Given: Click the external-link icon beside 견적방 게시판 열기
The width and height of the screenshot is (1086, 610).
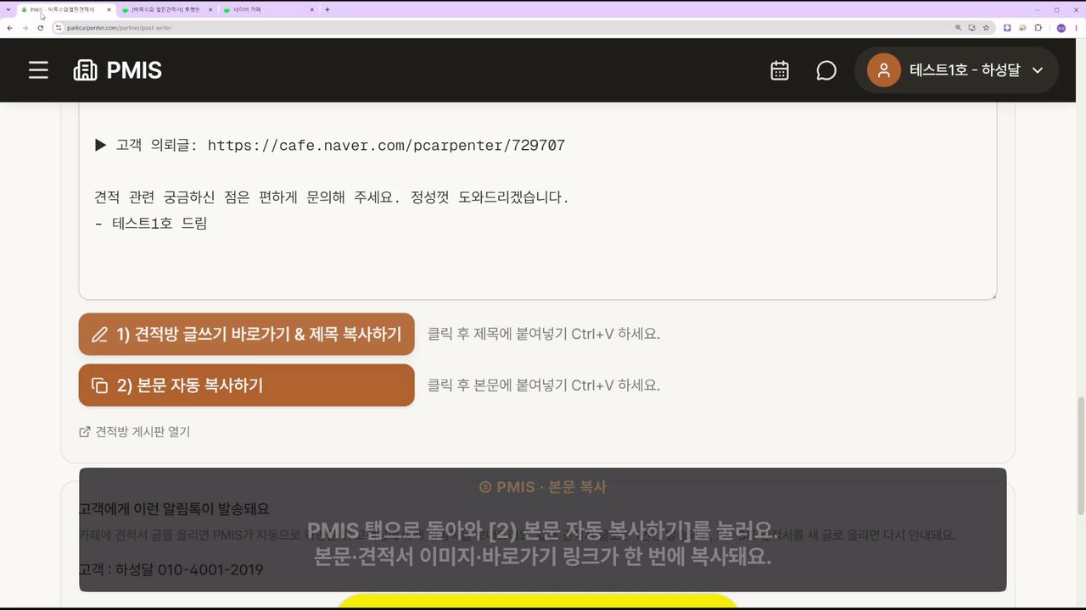Looking at the screenshot, I should pyautogui.click(x=85, y=432).
